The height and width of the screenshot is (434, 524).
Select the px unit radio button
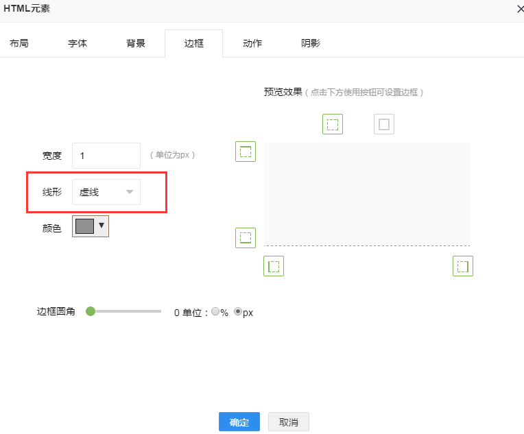click(238, 312)
